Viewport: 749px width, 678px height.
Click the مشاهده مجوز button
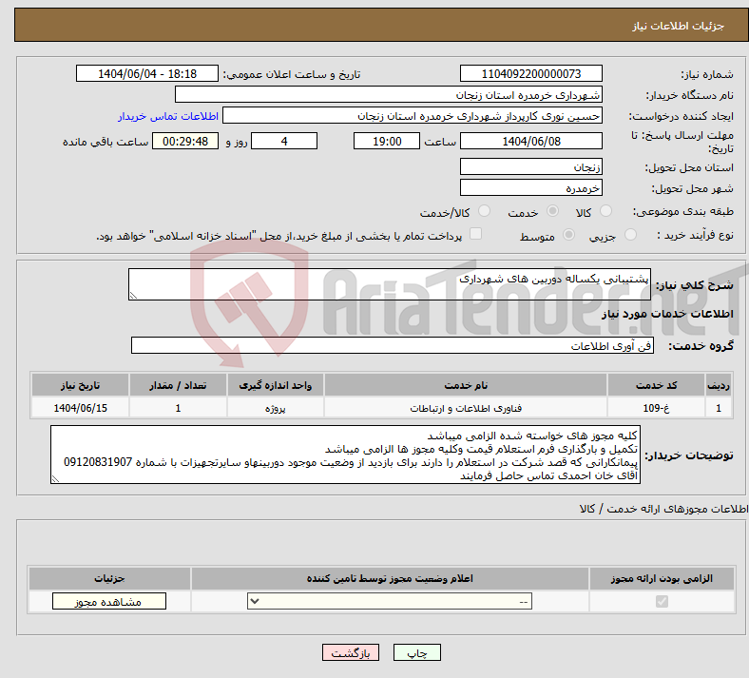click(x=109, y=601)
